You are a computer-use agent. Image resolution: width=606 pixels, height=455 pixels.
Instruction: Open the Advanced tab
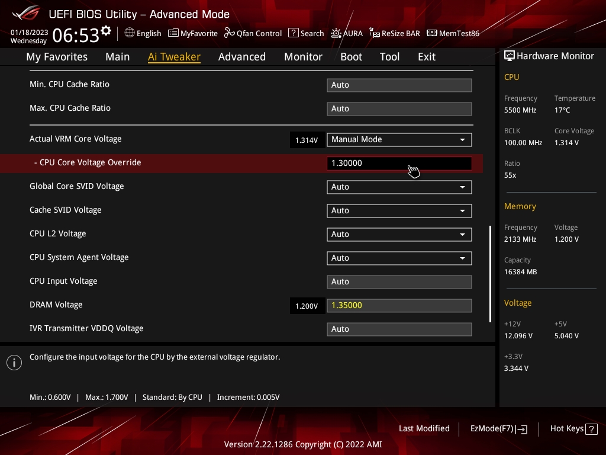[242, 57]
